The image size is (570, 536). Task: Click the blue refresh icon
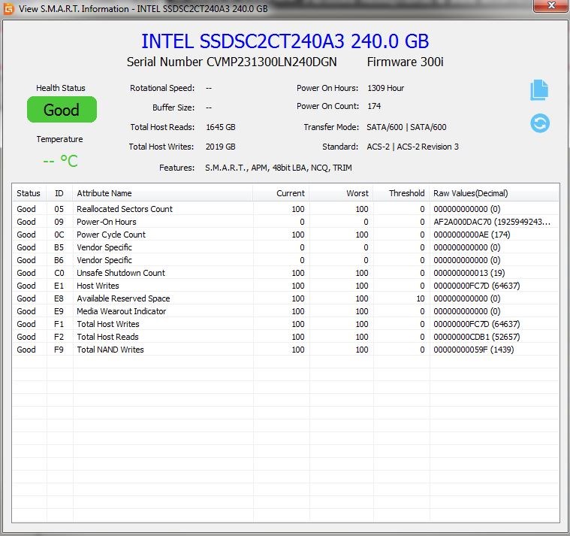(540, 123)
